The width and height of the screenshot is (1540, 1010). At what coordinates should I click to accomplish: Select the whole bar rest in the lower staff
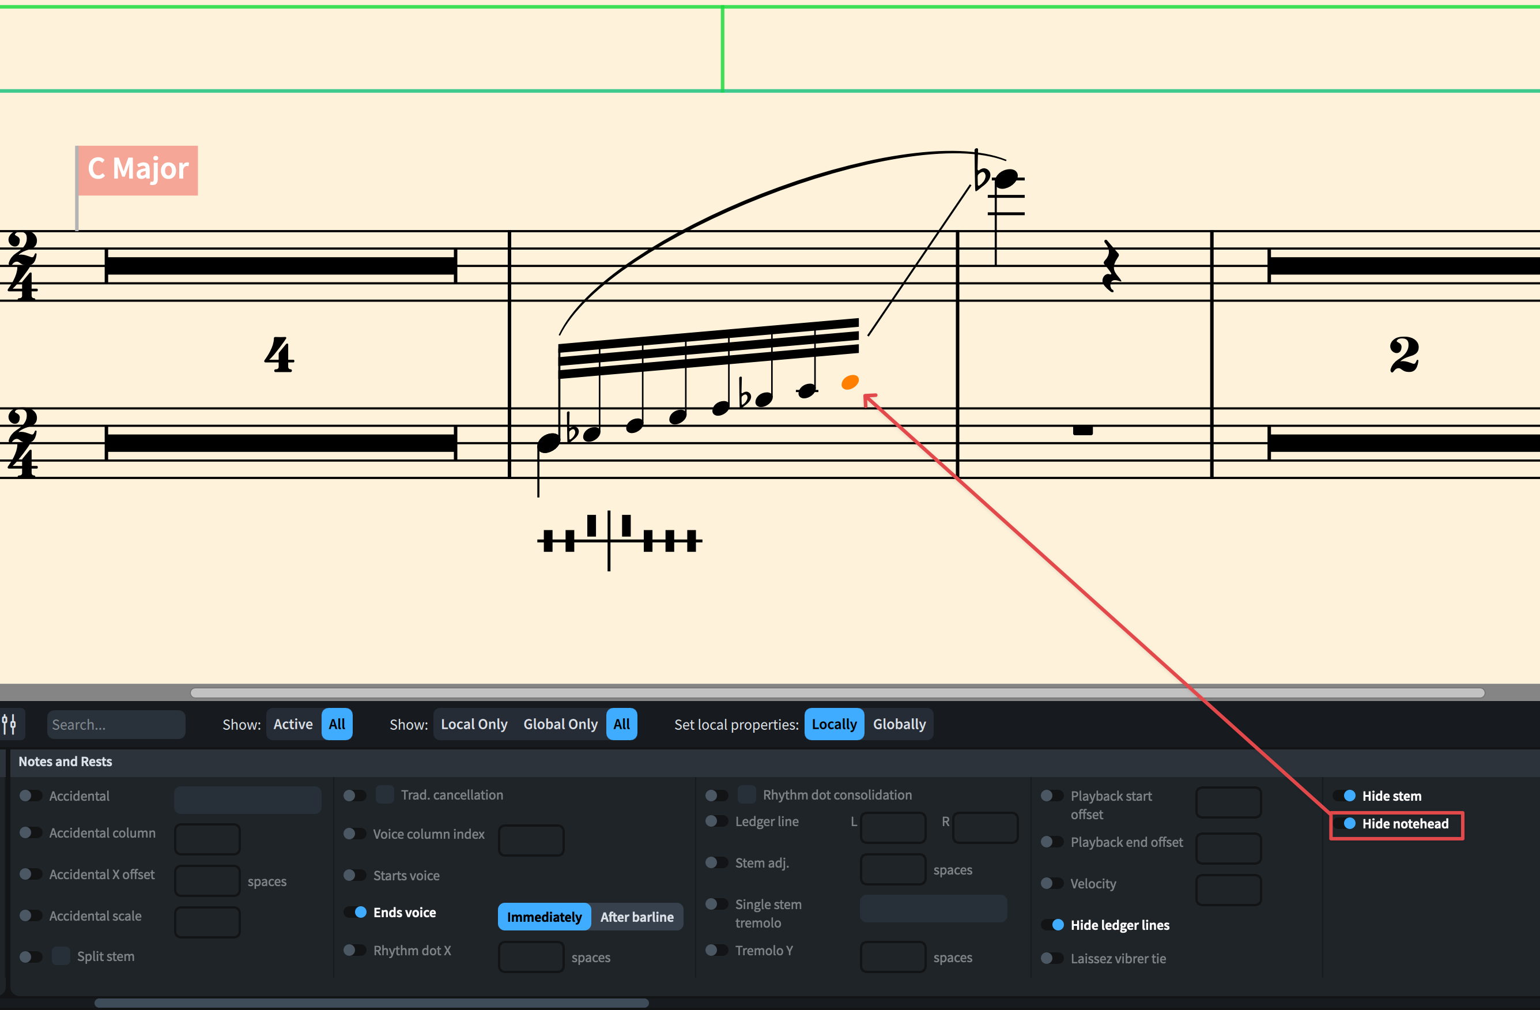(1082, 429)
